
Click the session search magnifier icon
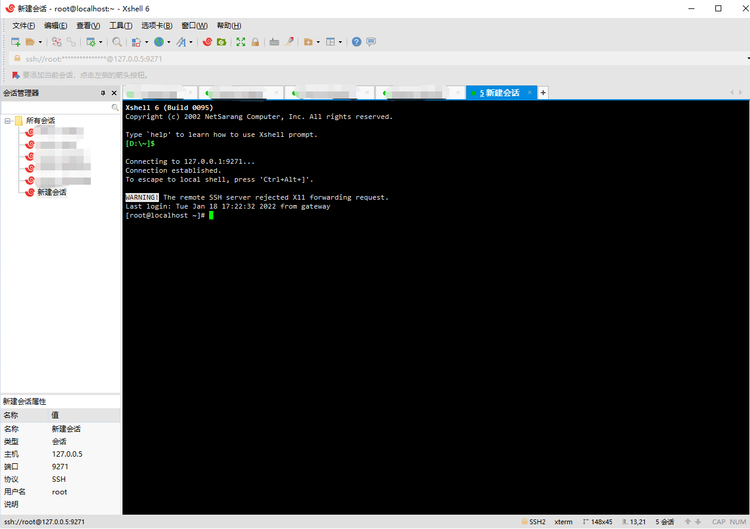click(115, 108)
